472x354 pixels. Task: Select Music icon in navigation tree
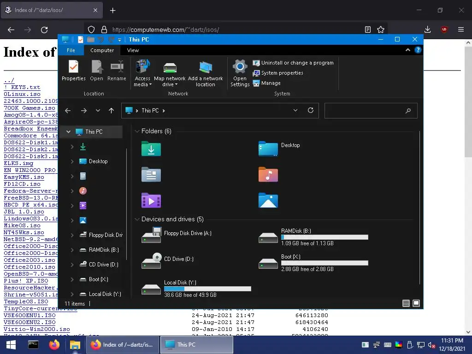[83, 191]
